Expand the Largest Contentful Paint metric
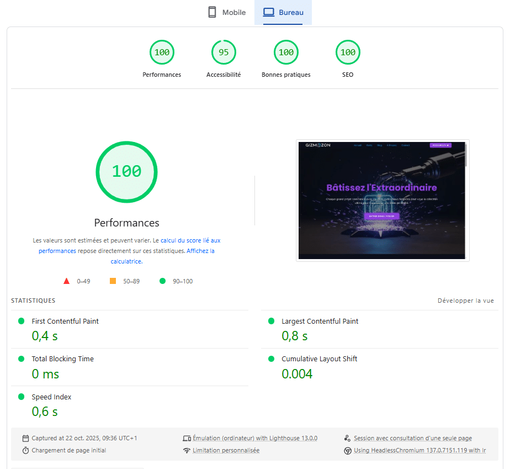Viewport: 510px width, 469px height. coord(320,322)
